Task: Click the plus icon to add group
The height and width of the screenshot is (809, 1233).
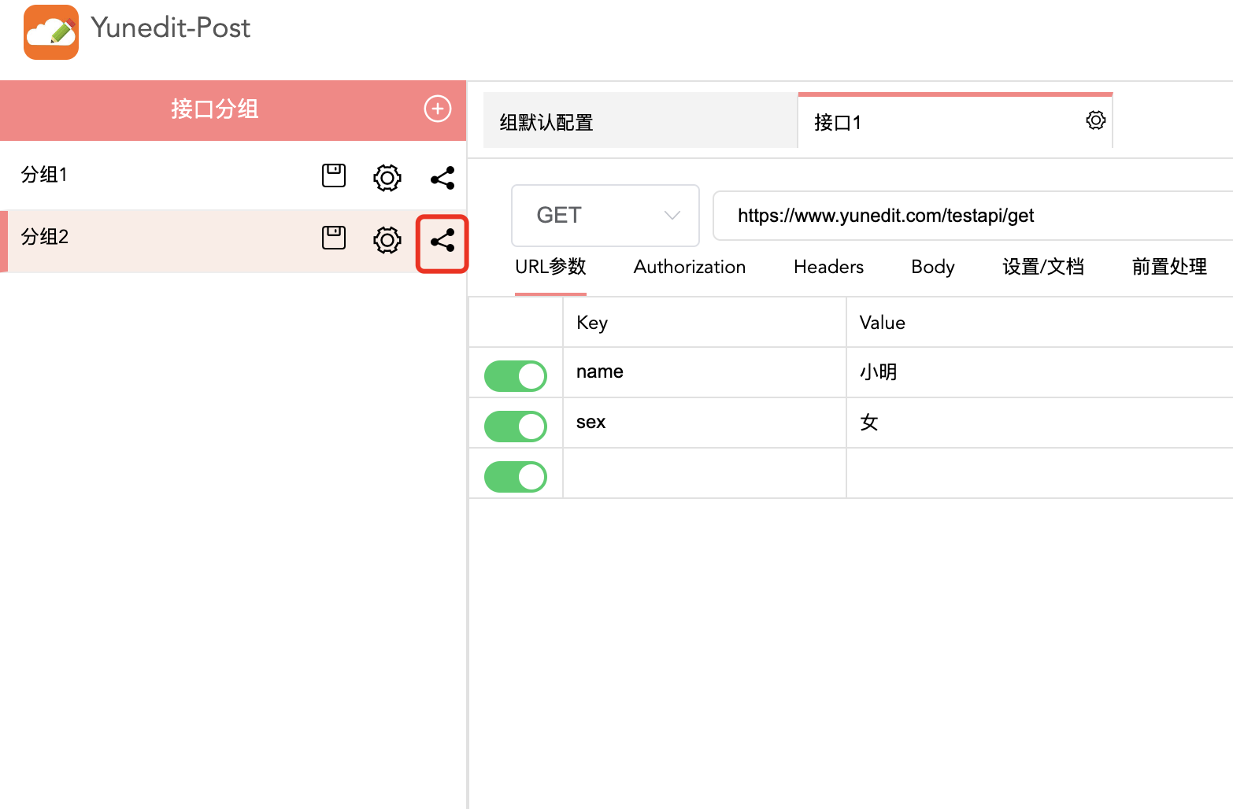Action: pyautogui.click(x=438, y=109)
